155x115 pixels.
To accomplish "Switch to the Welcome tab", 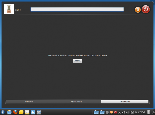I will 29,102.
